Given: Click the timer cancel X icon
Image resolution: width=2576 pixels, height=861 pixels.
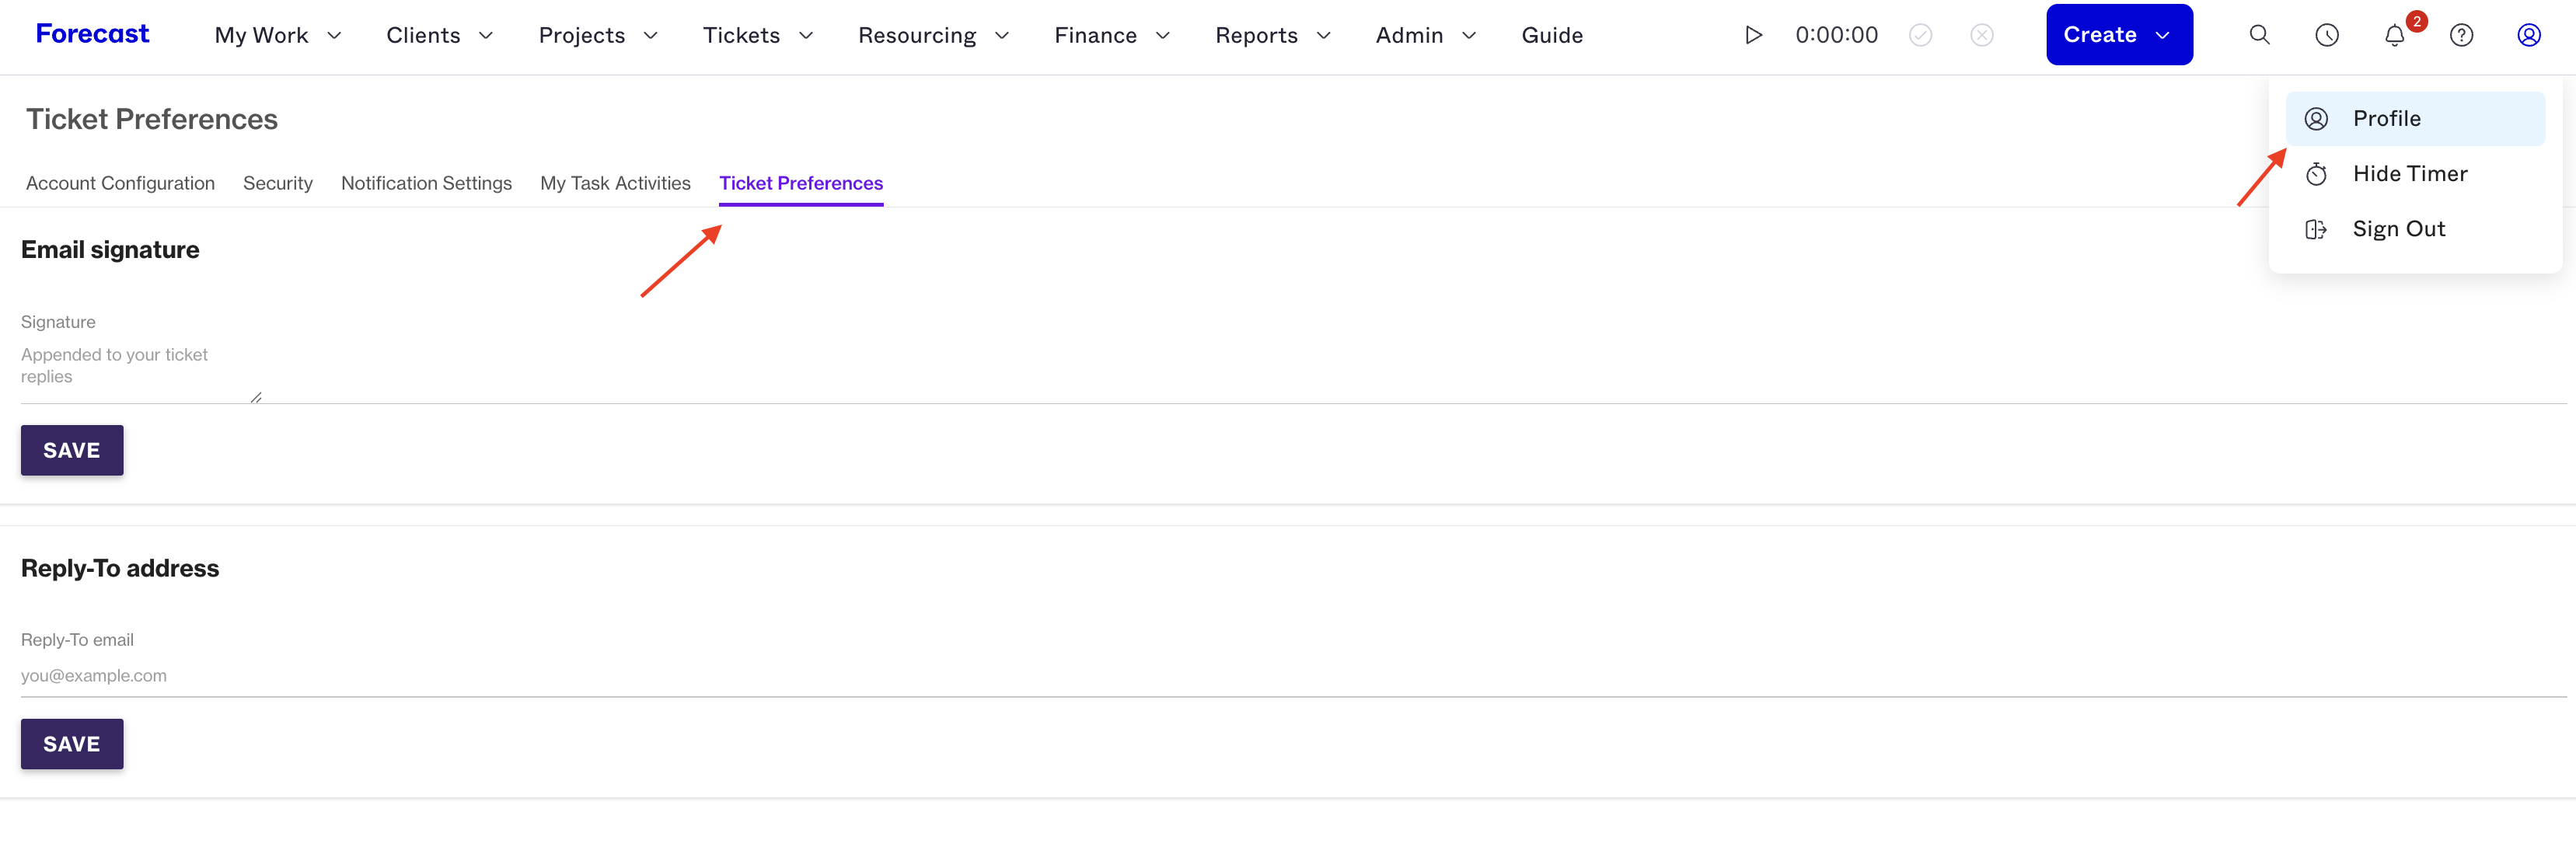Looking at the screenshot, I should click(1981, 35).
